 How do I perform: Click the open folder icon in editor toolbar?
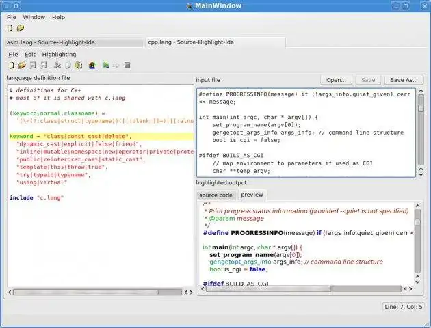click(x=22, y=66)
